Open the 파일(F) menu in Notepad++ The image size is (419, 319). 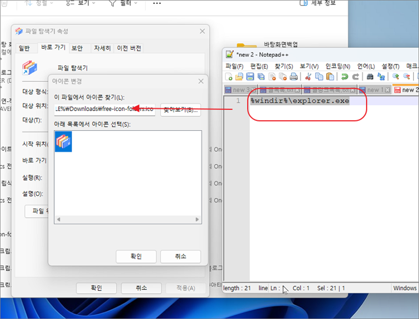pos(234,66)
